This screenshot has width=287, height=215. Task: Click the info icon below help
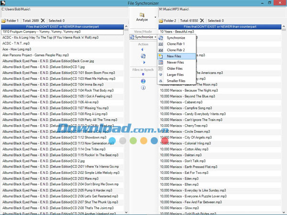143,88
